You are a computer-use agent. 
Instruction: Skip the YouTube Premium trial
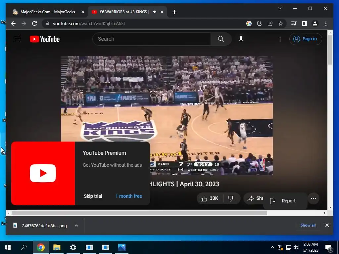point(93,196)
